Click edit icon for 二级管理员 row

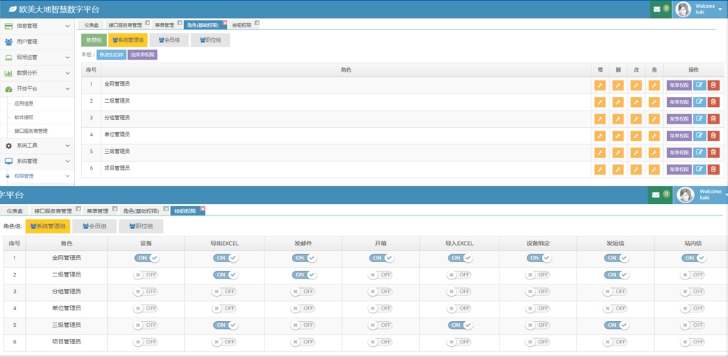tap(699, 102)
